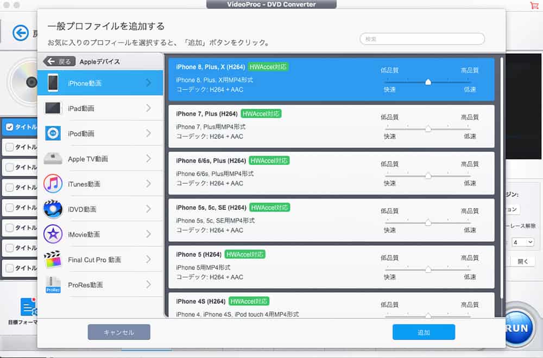Click the iDVD disc icon

(x=53, y=209)
